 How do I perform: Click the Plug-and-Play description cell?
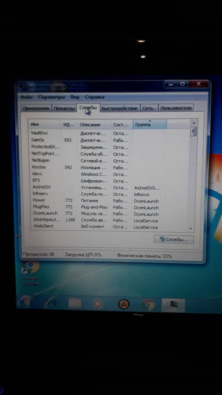pyautogui.click(x=94, y=207)
